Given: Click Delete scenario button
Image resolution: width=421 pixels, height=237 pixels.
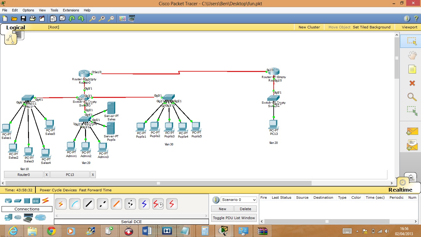Looking at the screenshot, I should (x=245, y=209).
